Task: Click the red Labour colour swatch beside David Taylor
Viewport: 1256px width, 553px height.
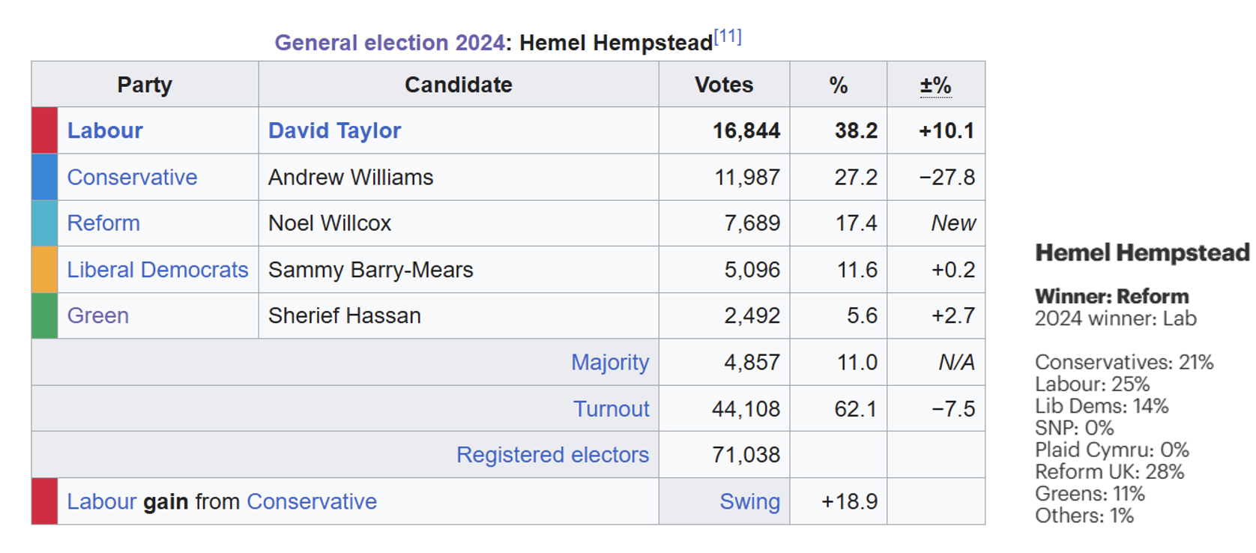Action: (x=45, y=130)
